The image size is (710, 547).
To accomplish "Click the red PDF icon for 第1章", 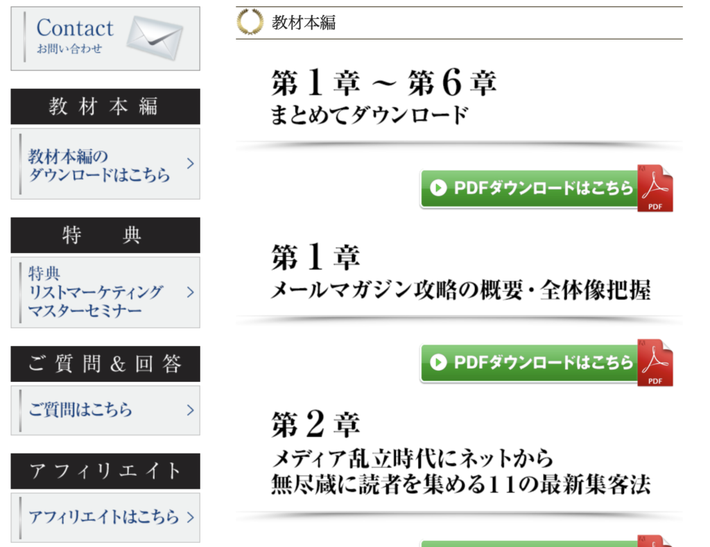I will (x=655, y=363).
